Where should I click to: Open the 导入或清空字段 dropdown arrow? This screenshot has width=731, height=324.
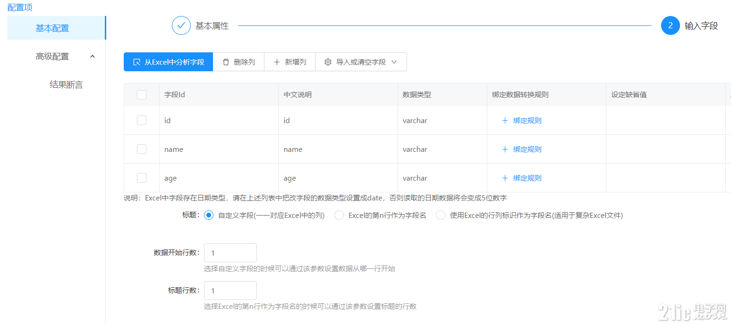(x=394, y=62)
